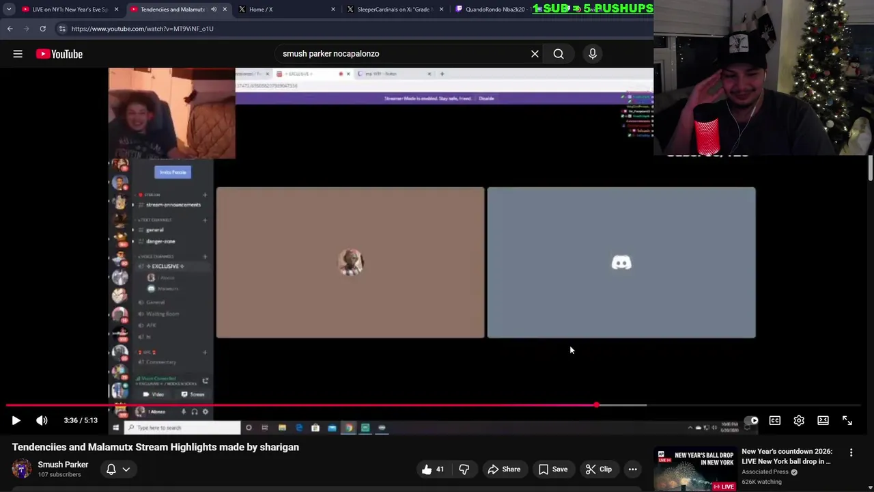
Task: Go forward in browser history
Action: [x=26, y=29]
